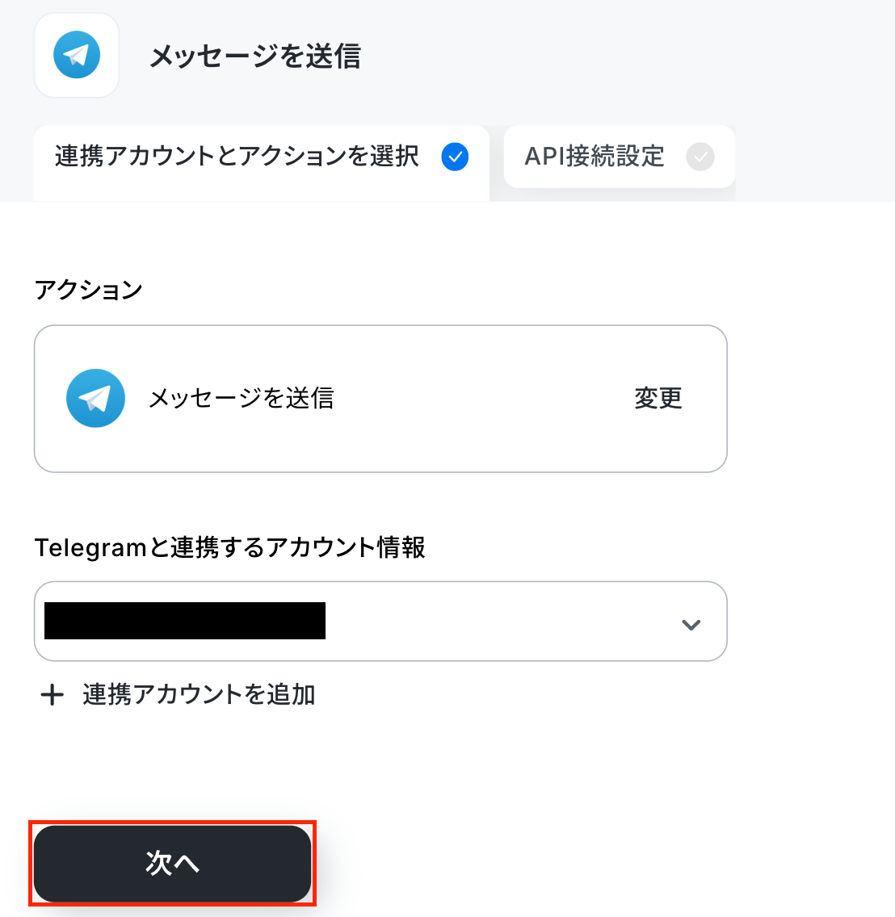Click the Telegram icon in the action card

pyautogui.click(x=95, y=398)
